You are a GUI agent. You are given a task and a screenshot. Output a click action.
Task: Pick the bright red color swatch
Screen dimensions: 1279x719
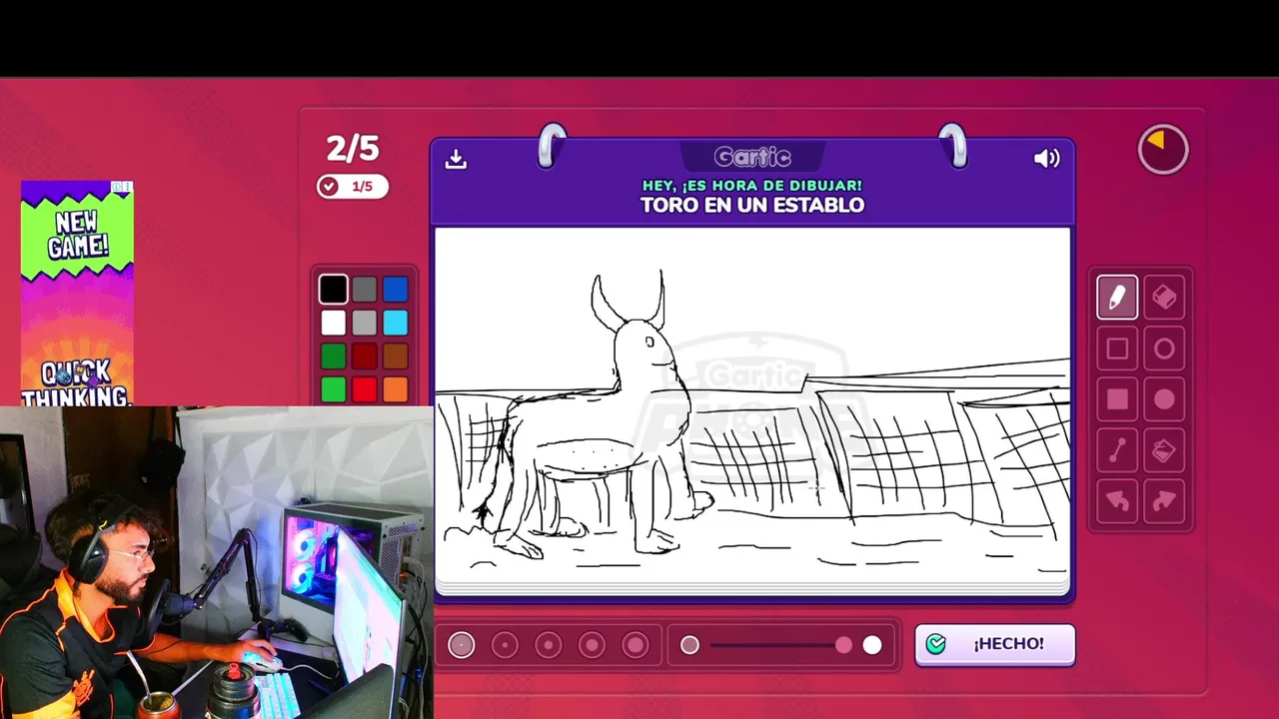coord(365,388)
